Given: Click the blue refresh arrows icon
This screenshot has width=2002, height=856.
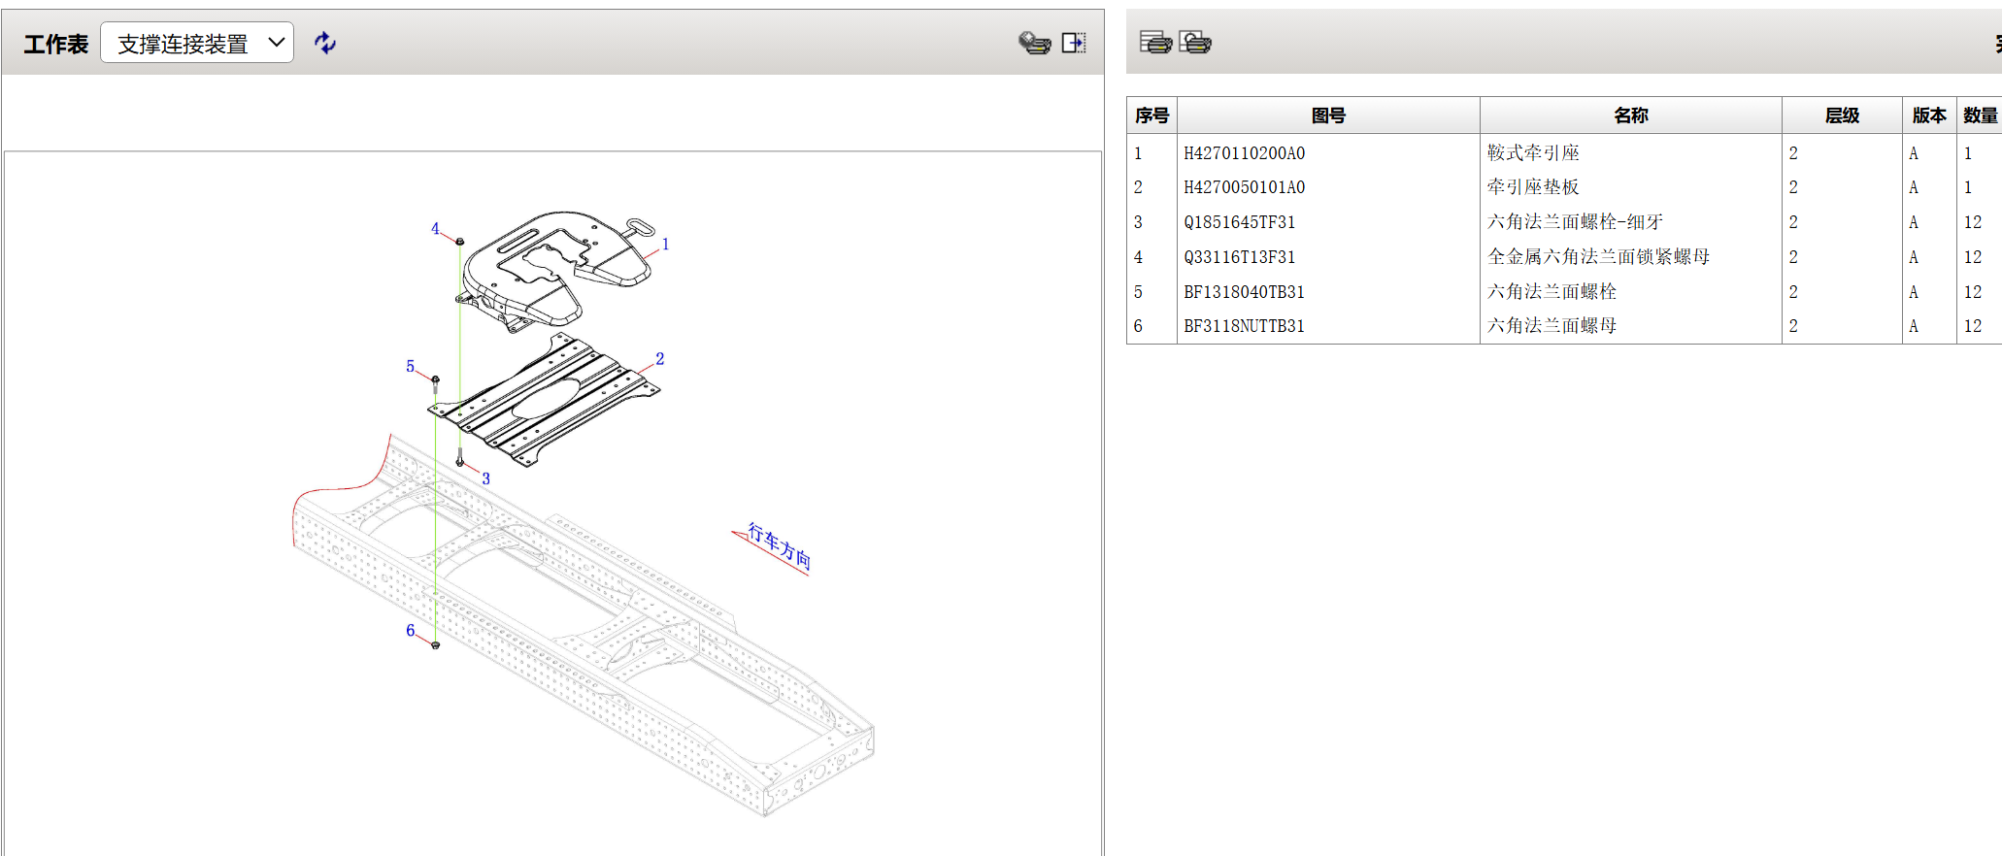Looking at the screenshot, I should pos(325,43).
